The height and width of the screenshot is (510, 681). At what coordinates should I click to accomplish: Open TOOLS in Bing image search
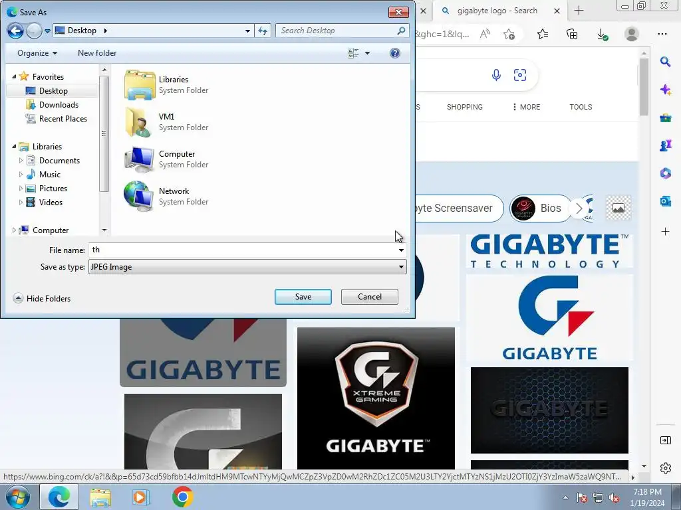[x=581, y=107]
